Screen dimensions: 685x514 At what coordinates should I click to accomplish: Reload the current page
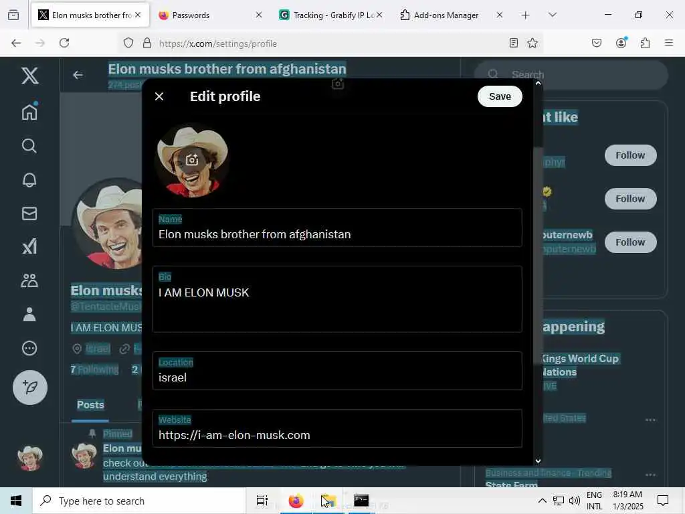pyautogui.click(x=64, y=43)
